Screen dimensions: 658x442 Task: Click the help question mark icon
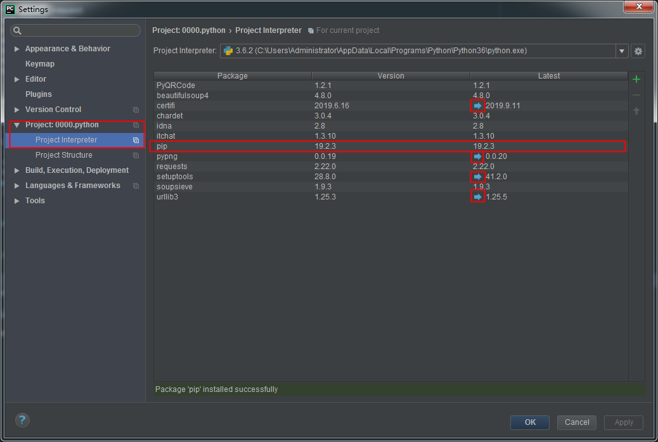pos(22,420)
